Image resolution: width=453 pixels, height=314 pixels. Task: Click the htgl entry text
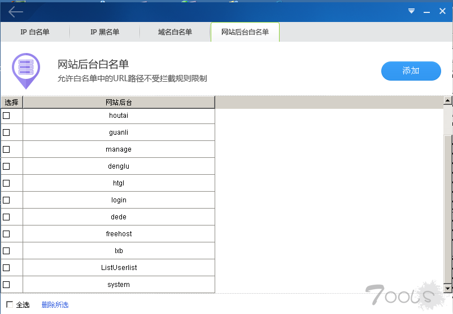tap(119, 183)
